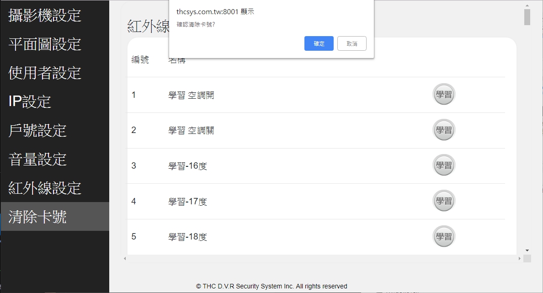Select 戶號設定 in sidebar
Image resolution: width=543 pixels, height=293 pixels.
[37, 130]
